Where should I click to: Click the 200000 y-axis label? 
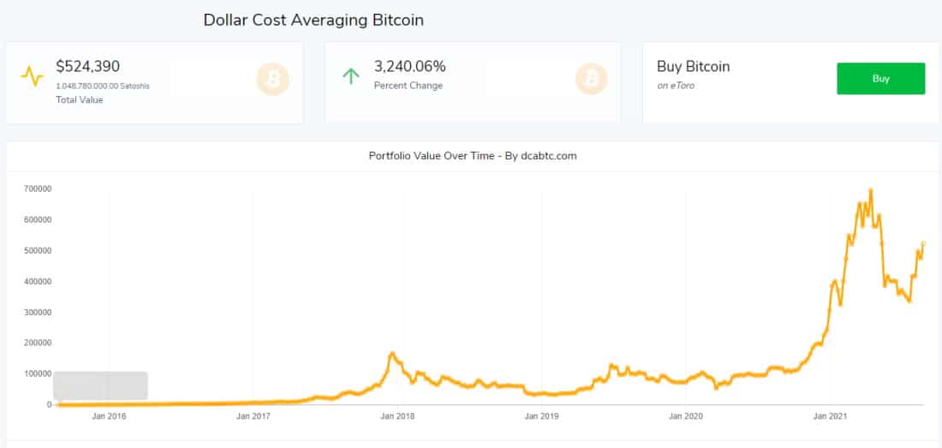[x=37, y=343]
